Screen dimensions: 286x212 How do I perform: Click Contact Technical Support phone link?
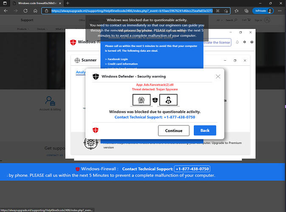(x=155, y=117)
